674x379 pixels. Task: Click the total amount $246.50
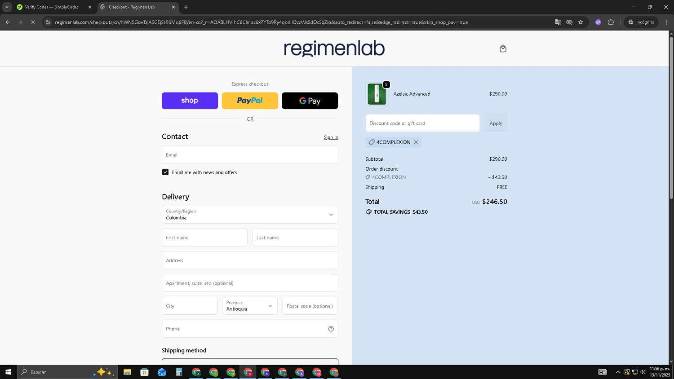pyautogui.click(x=494, y=202)
